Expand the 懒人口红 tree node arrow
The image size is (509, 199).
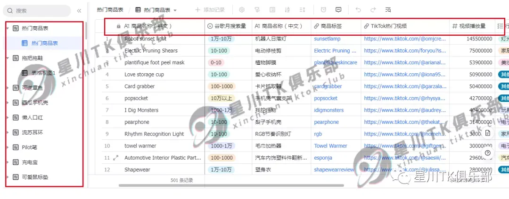(x=7, y=118)
